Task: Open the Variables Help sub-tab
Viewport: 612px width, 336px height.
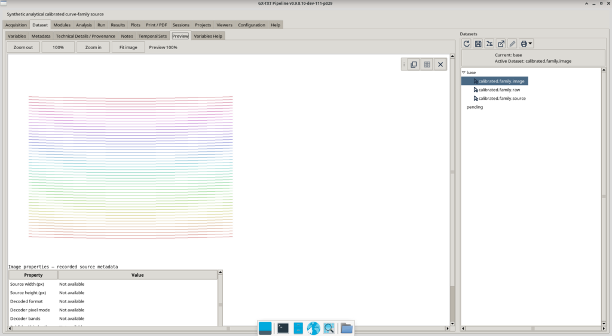Action: (x=208, y=36)
